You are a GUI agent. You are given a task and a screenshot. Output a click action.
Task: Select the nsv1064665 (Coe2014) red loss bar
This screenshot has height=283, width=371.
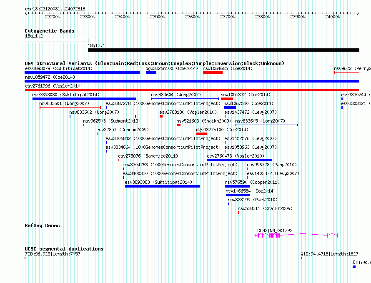coord(213,73)
